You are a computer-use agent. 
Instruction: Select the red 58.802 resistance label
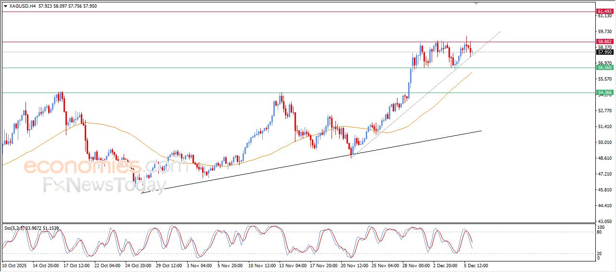[604, 42]
